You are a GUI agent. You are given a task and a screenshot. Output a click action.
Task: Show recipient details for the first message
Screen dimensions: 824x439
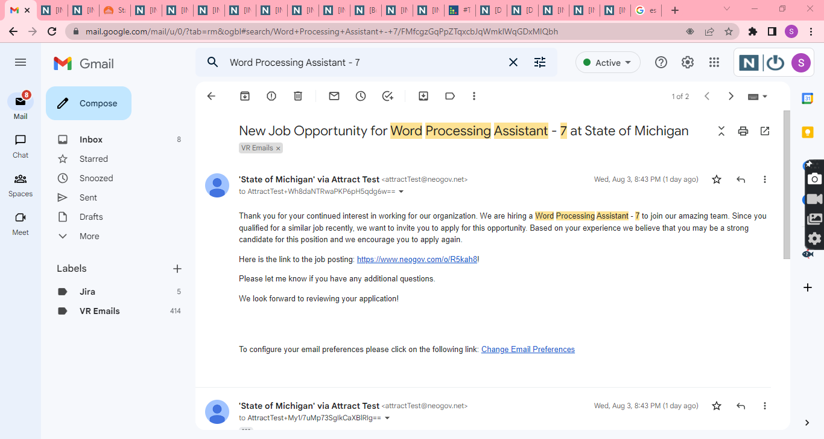point(401,192)
